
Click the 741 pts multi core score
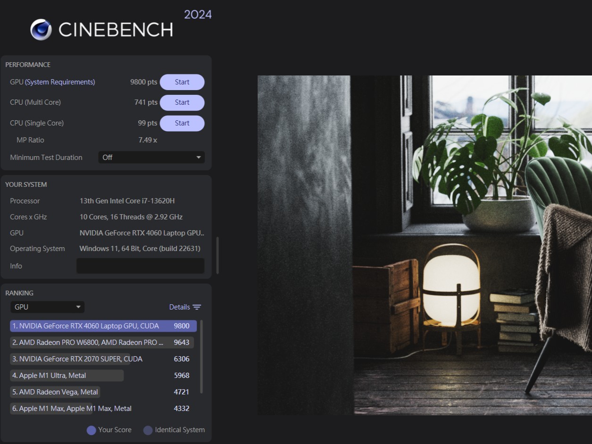point(146,102)
